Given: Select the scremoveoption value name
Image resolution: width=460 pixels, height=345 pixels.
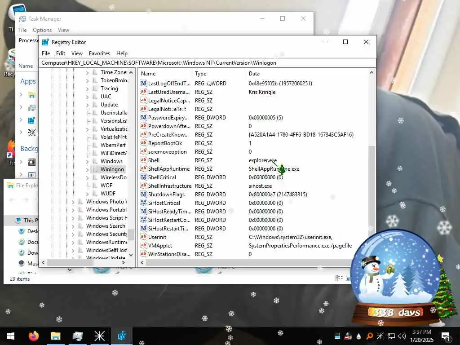Looking at the screenshot, I should [x=167, y=152].
